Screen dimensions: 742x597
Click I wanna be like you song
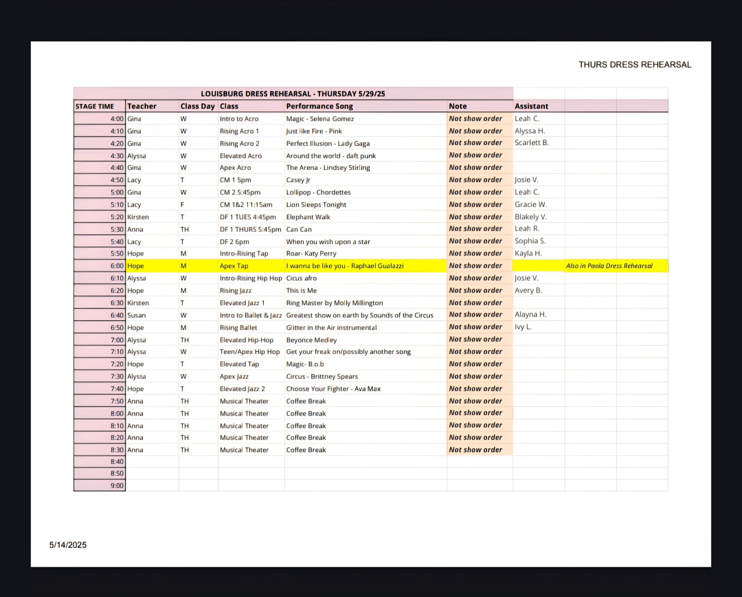point(365,266)
